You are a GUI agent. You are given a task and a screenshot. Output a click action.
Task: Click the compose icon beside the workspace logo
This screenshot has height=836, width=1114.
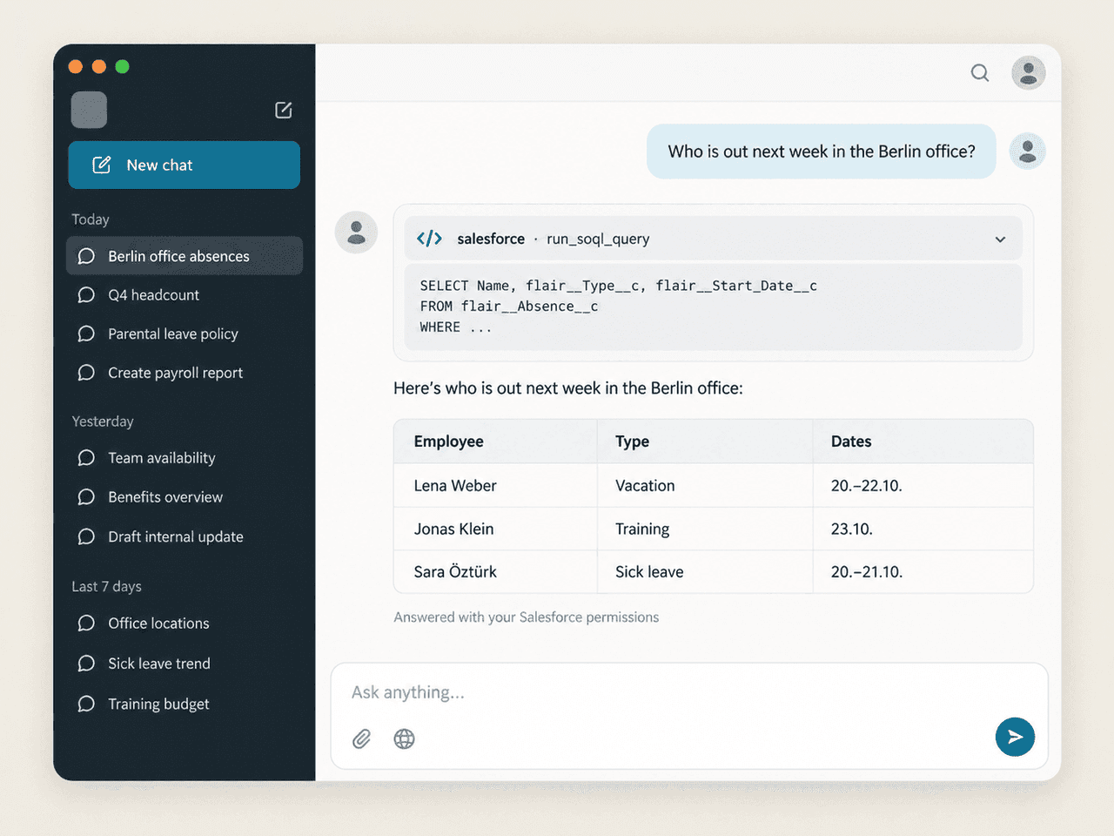click(x=284, y=110)
